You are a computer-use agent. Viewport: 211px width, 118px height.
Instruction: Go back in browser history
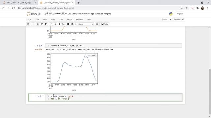(x=3, y=8)
